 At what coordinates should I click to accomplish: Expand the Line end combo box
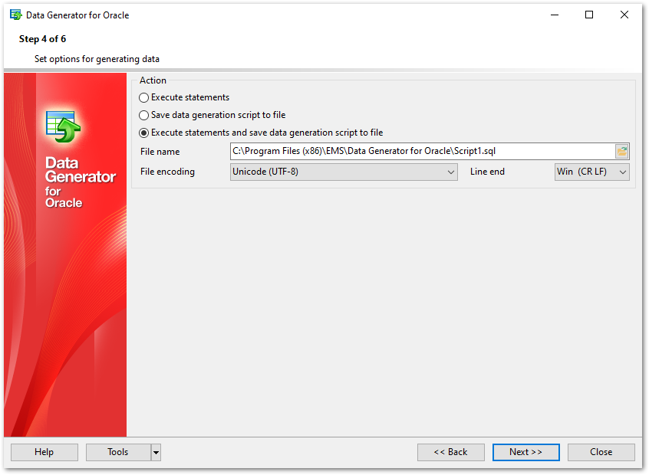click(x=591, y=172)
